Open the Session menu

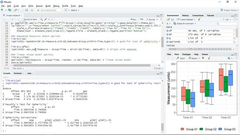pyautogui.click(x=39, y=6)
